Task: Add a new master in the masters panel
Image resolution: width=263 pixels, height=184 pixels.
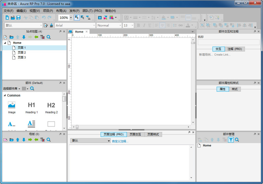Action: (5, 140)
